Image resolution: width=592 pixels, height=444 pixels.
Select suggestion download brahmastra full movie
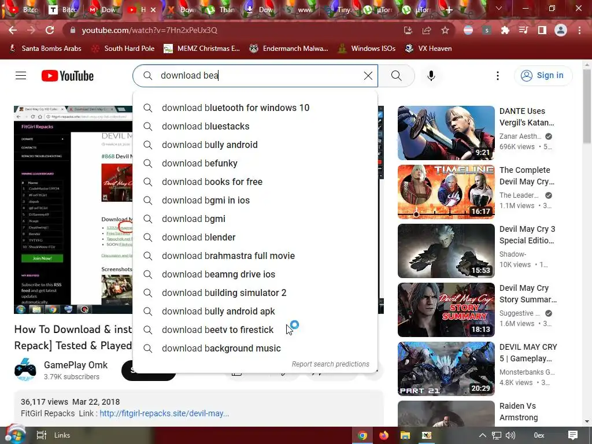click(255, 256)
